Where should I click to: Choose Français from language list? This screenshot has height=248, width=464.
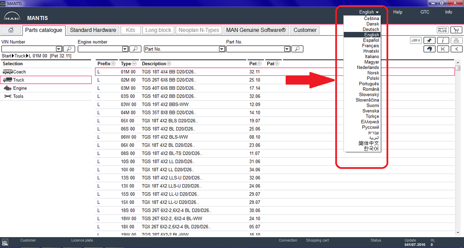coord(362,46)
